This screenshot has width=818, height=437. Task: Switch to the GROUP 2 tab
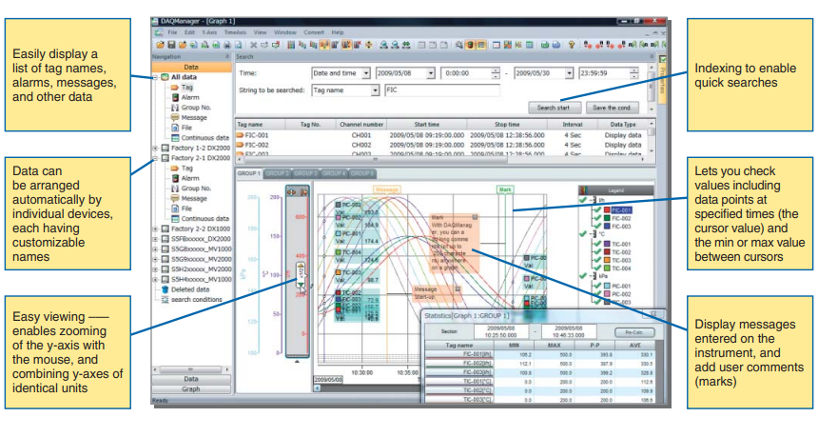click(x=277, y=173)
